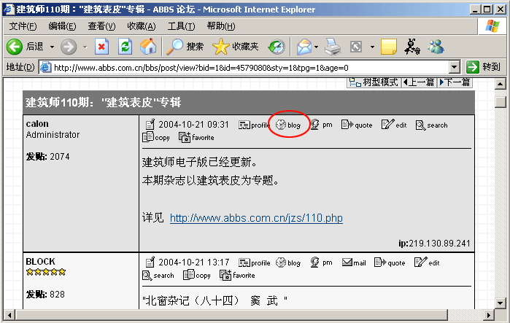
Task: Quote calon's post
Action: coord(357,125)
